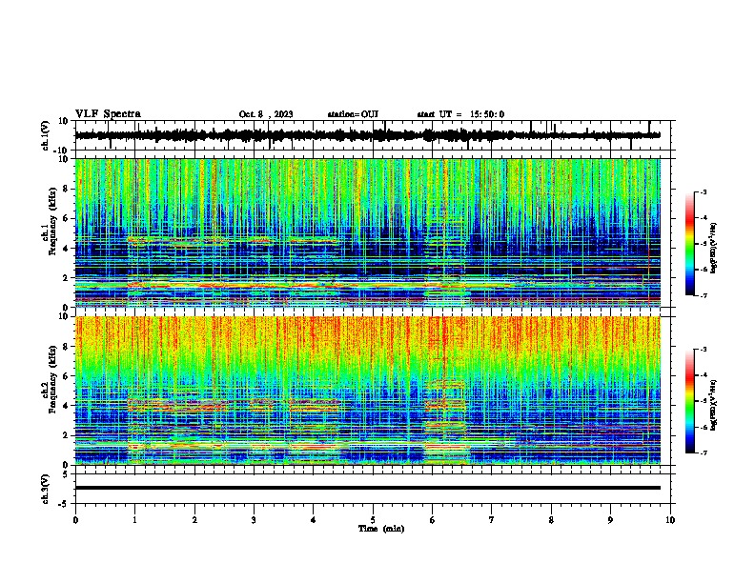
Task: Click the 'VLF Spectra' title text
Action: click(108, 113)
